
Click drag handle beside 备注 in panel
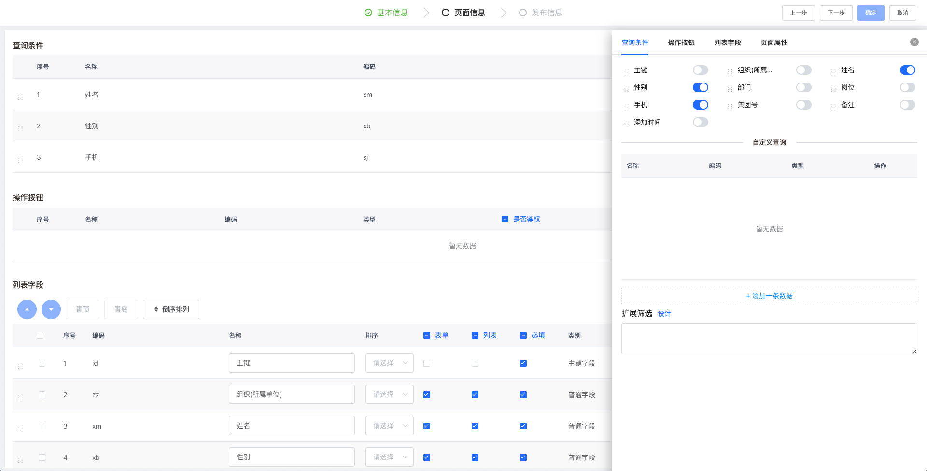pos(833,107)
